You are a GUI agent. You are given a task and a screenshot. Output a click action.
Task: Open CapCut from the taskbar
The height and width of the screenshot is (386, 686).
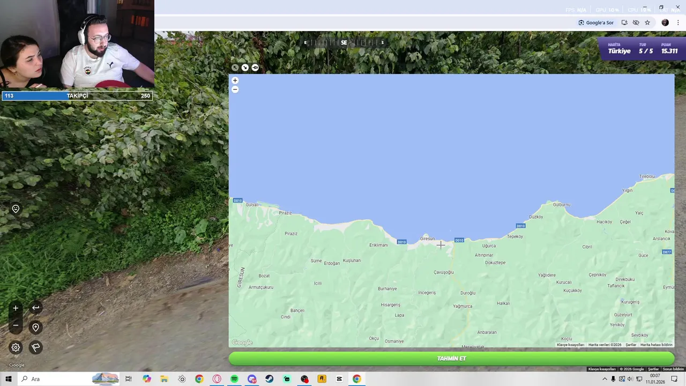click(x=339, y=379)
